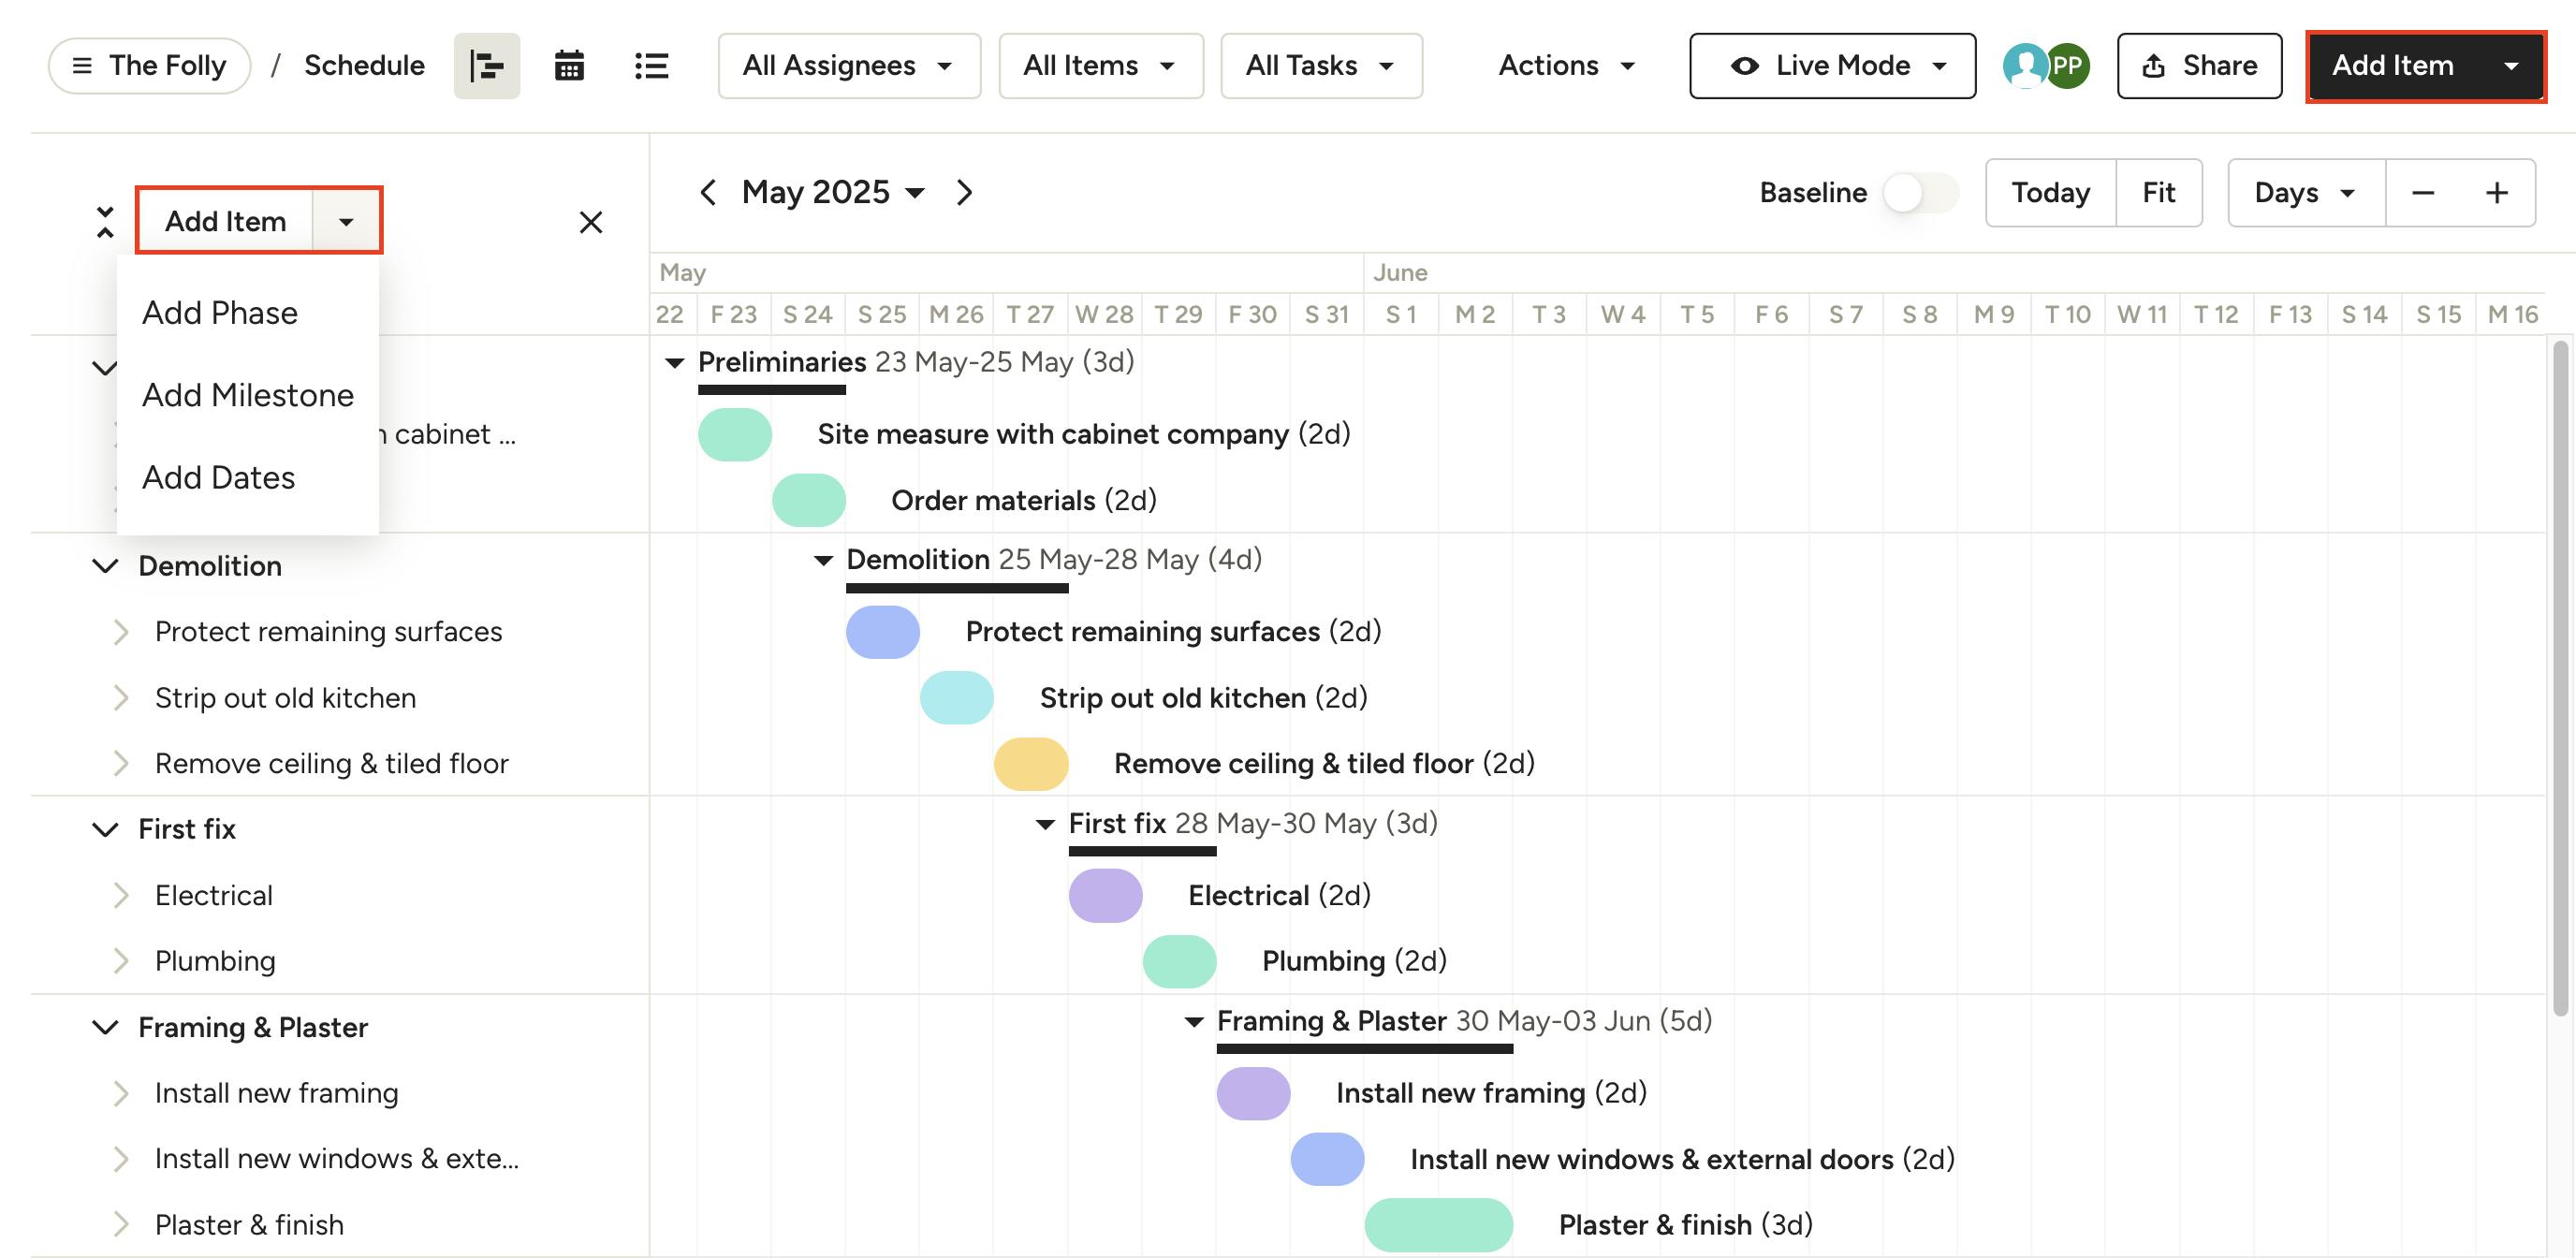This screenshot has height=1258, width=2576.
Task: Close the side panel with X
Action: 591,222
